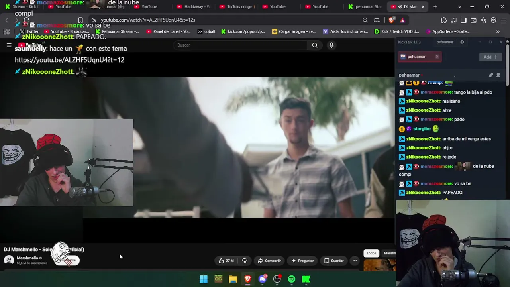This screenshot has width=510, height=287.
Task: Close the active 'DJ Mar' browser tab
Action: [423, 6]
